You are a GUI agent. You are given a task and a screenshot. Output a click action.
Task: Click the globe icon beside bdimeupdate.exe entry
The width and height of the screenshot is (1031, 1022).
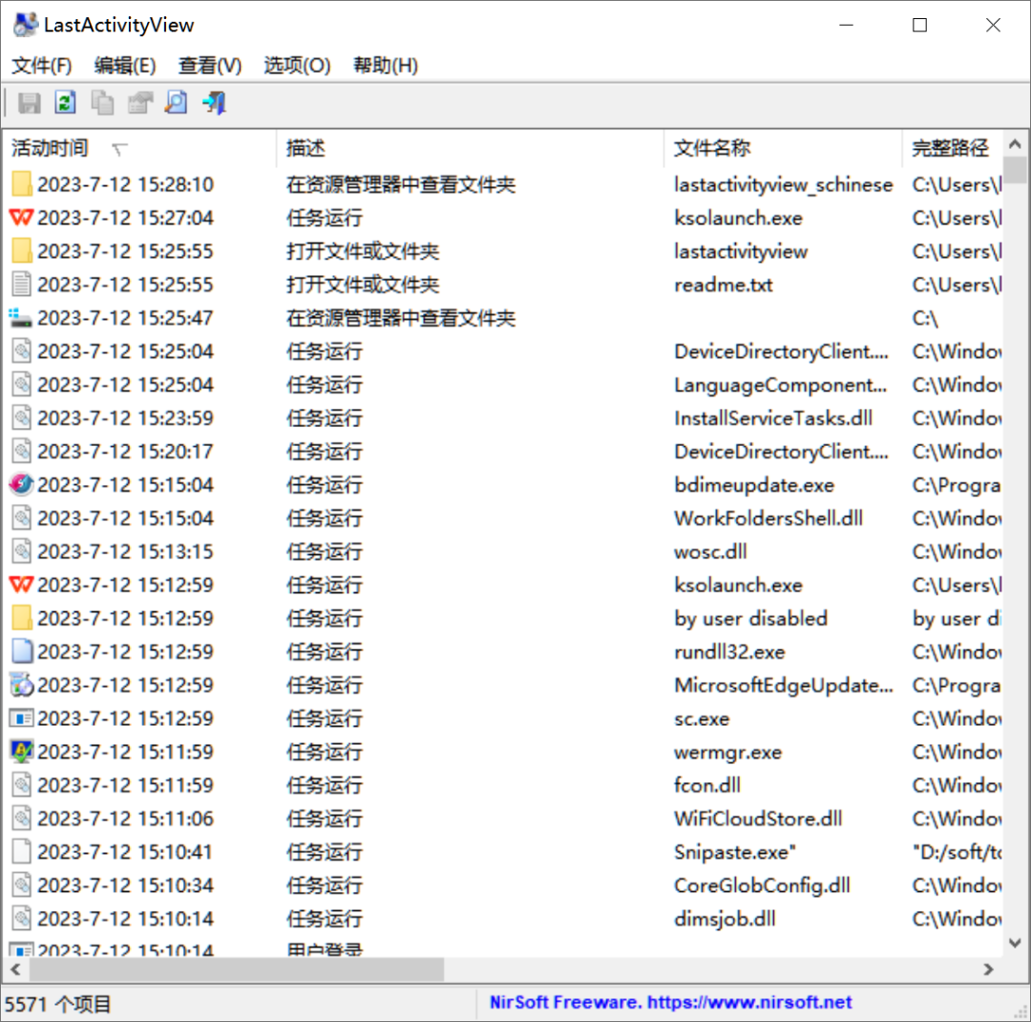coord(20,484)
